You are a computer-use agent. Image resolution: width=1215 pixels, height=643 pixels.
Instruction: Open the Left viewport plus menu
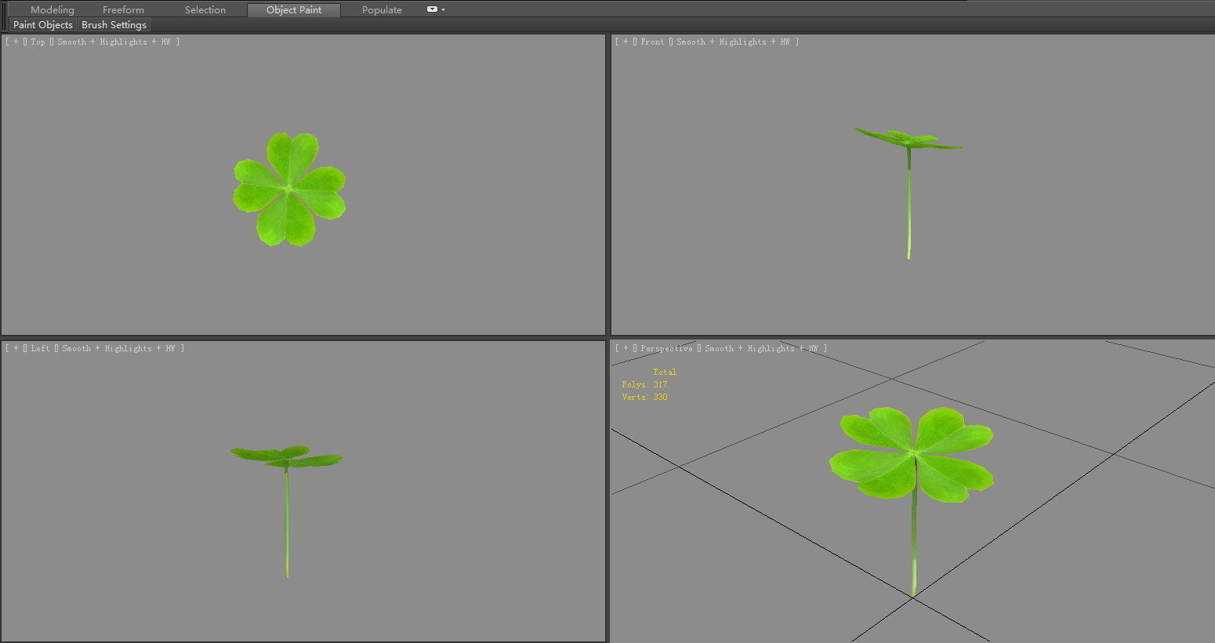(x=16, y=349)
